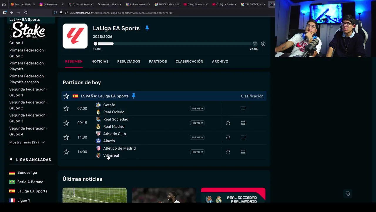
Task: Switch to the NOTICIAS tab
Action: point(100,61)
